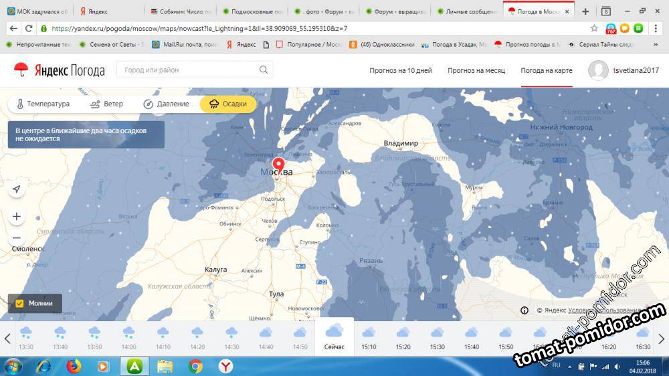The height and width of the screenshot is (376, 669).
Task: Open the Погода в Усадах bookmark
Action: 453,44
